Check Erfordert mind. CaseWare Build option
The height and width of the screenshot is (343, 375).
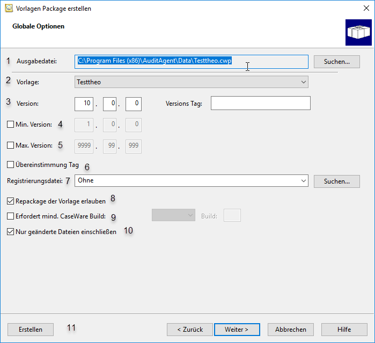click(11, 216)
